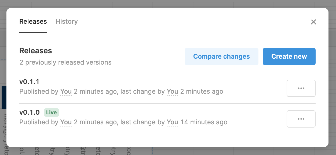Viewport: 336px width, 155px height.
Task: Close the Releases dialog
Action: pyautogui.click(x=313, y=22)
